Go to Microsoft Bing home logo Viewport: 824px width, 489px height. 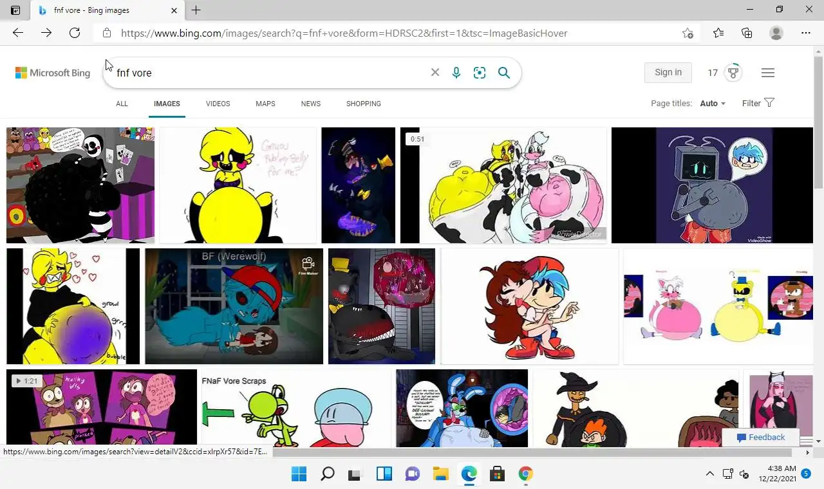(x=53, y=73)
